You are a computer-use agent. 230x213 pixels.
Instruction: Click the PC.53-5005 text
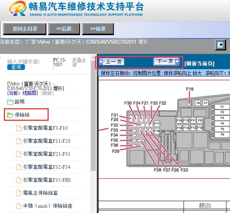59,62
